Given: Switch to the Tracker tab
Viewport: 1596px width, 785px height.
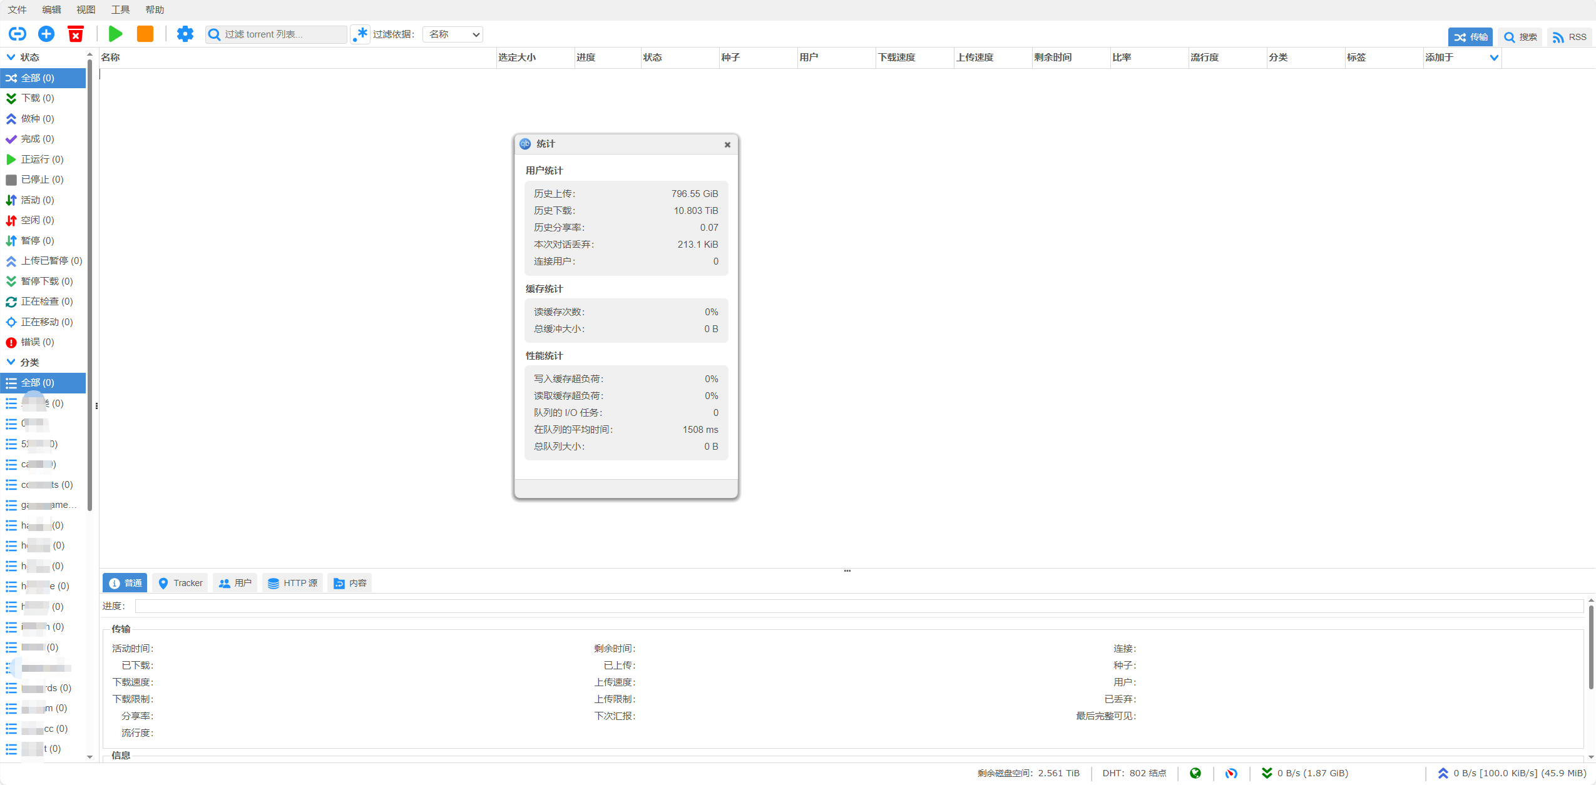Looking at the screenshot, I should pos(180,582).
